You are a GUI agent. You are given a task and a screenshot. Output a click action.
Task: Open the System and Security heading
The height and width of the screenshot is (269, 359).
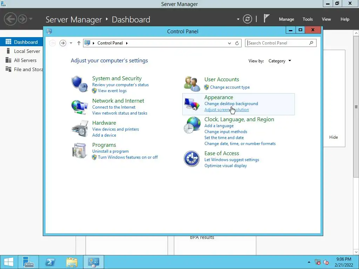[x=117, y=78]
